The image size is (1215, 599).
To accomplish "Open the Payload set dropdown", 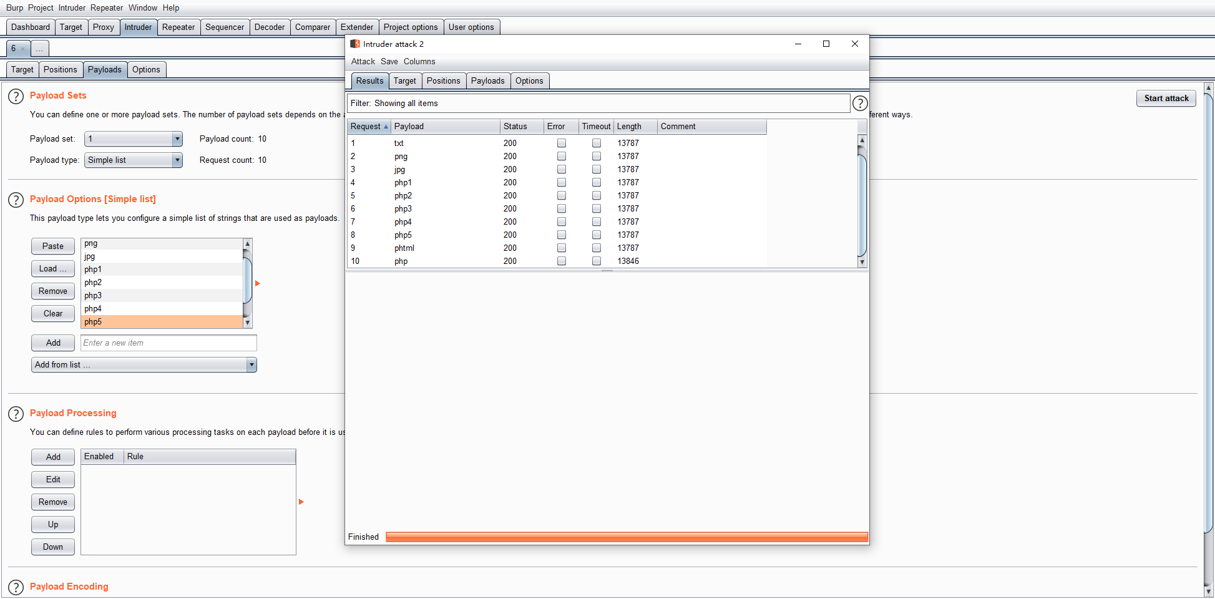I will pyautogui.click(x=134, y=139).
